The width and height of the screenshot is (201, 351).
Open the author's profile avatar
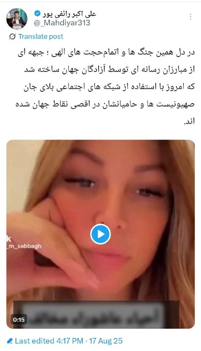click(17, 18)
